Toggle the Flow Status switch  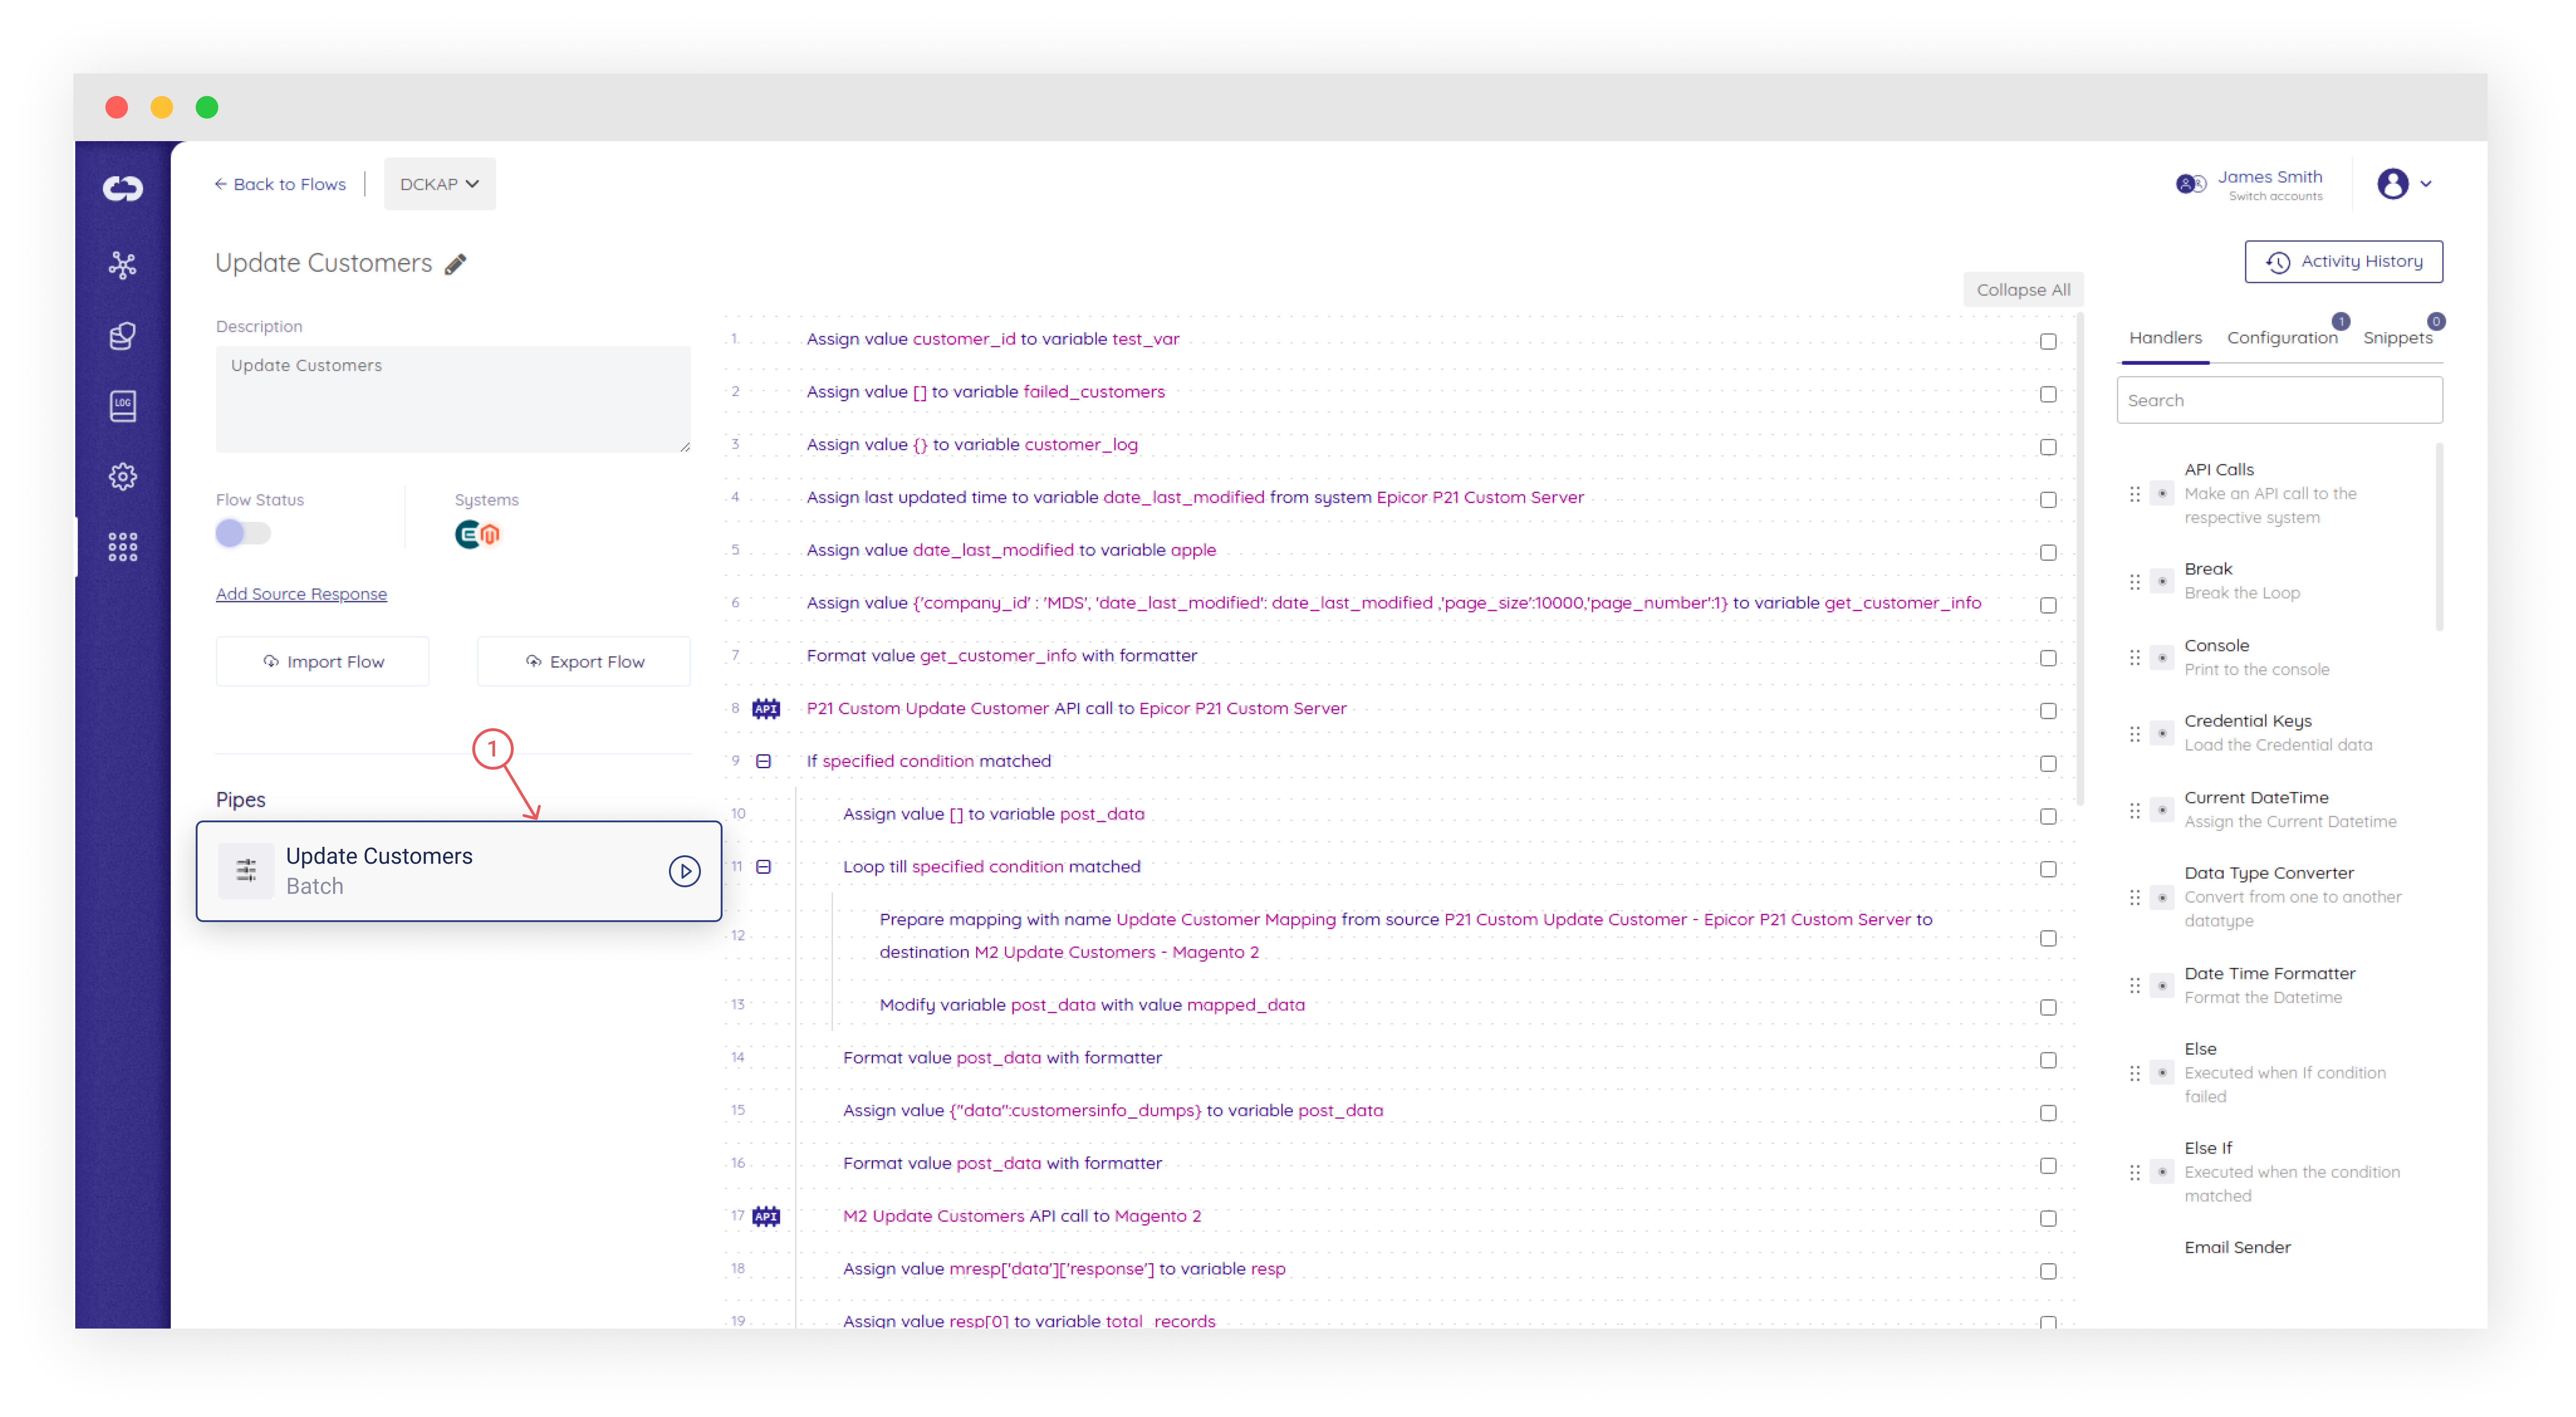243,533
